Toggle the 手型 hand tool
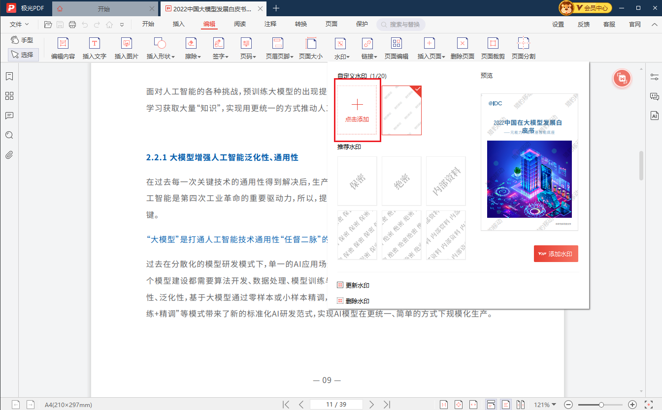Viewport: 662px width, 410px height. pyautogui.click(x=23, y=40)
